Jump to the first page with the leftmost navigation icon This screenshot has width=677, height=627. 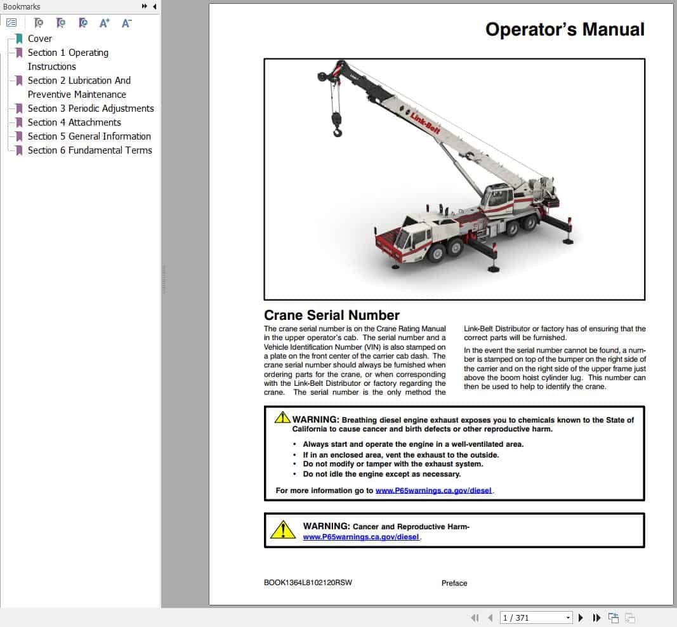pyautogui.click(x=475, y=617)
